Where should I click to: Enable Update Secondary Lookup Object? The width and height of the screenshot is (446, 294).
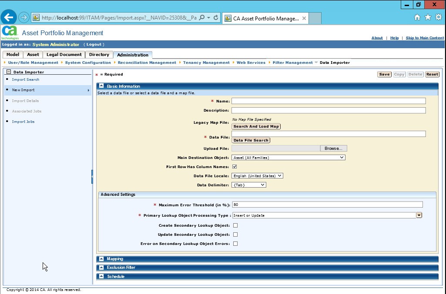[x=235, y=235]
